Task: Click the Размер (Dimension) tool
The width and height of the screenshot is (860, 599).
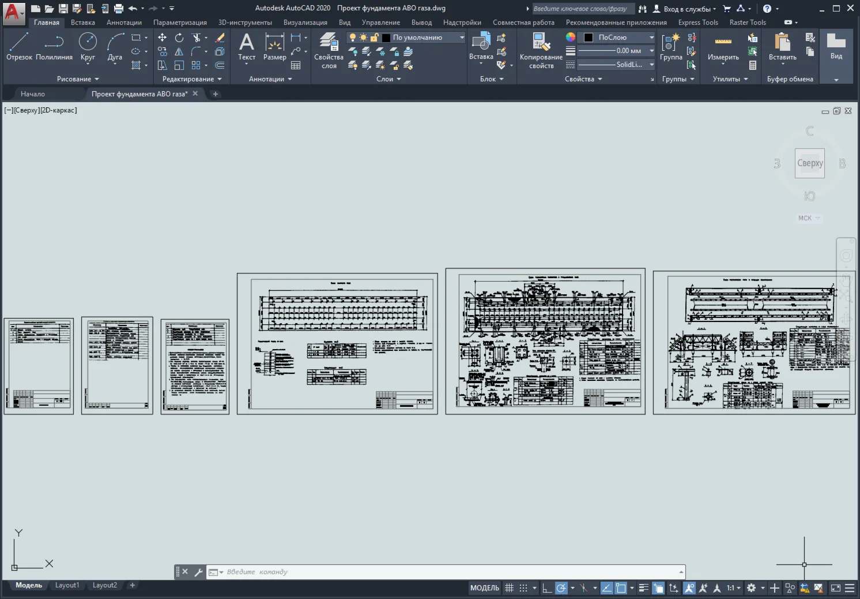Action: (274, 46)
